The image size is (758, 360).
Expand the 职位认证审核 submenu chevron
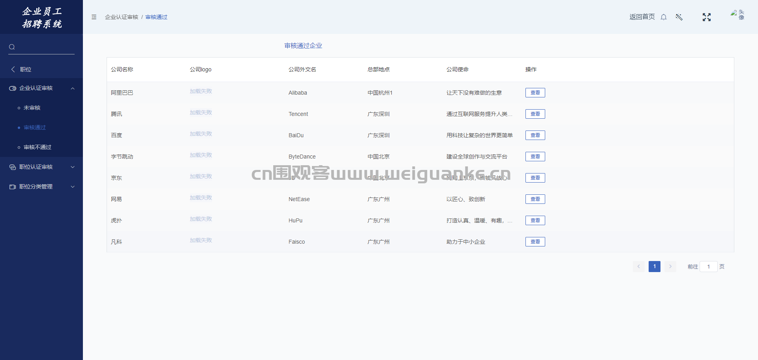click(73, 167)
